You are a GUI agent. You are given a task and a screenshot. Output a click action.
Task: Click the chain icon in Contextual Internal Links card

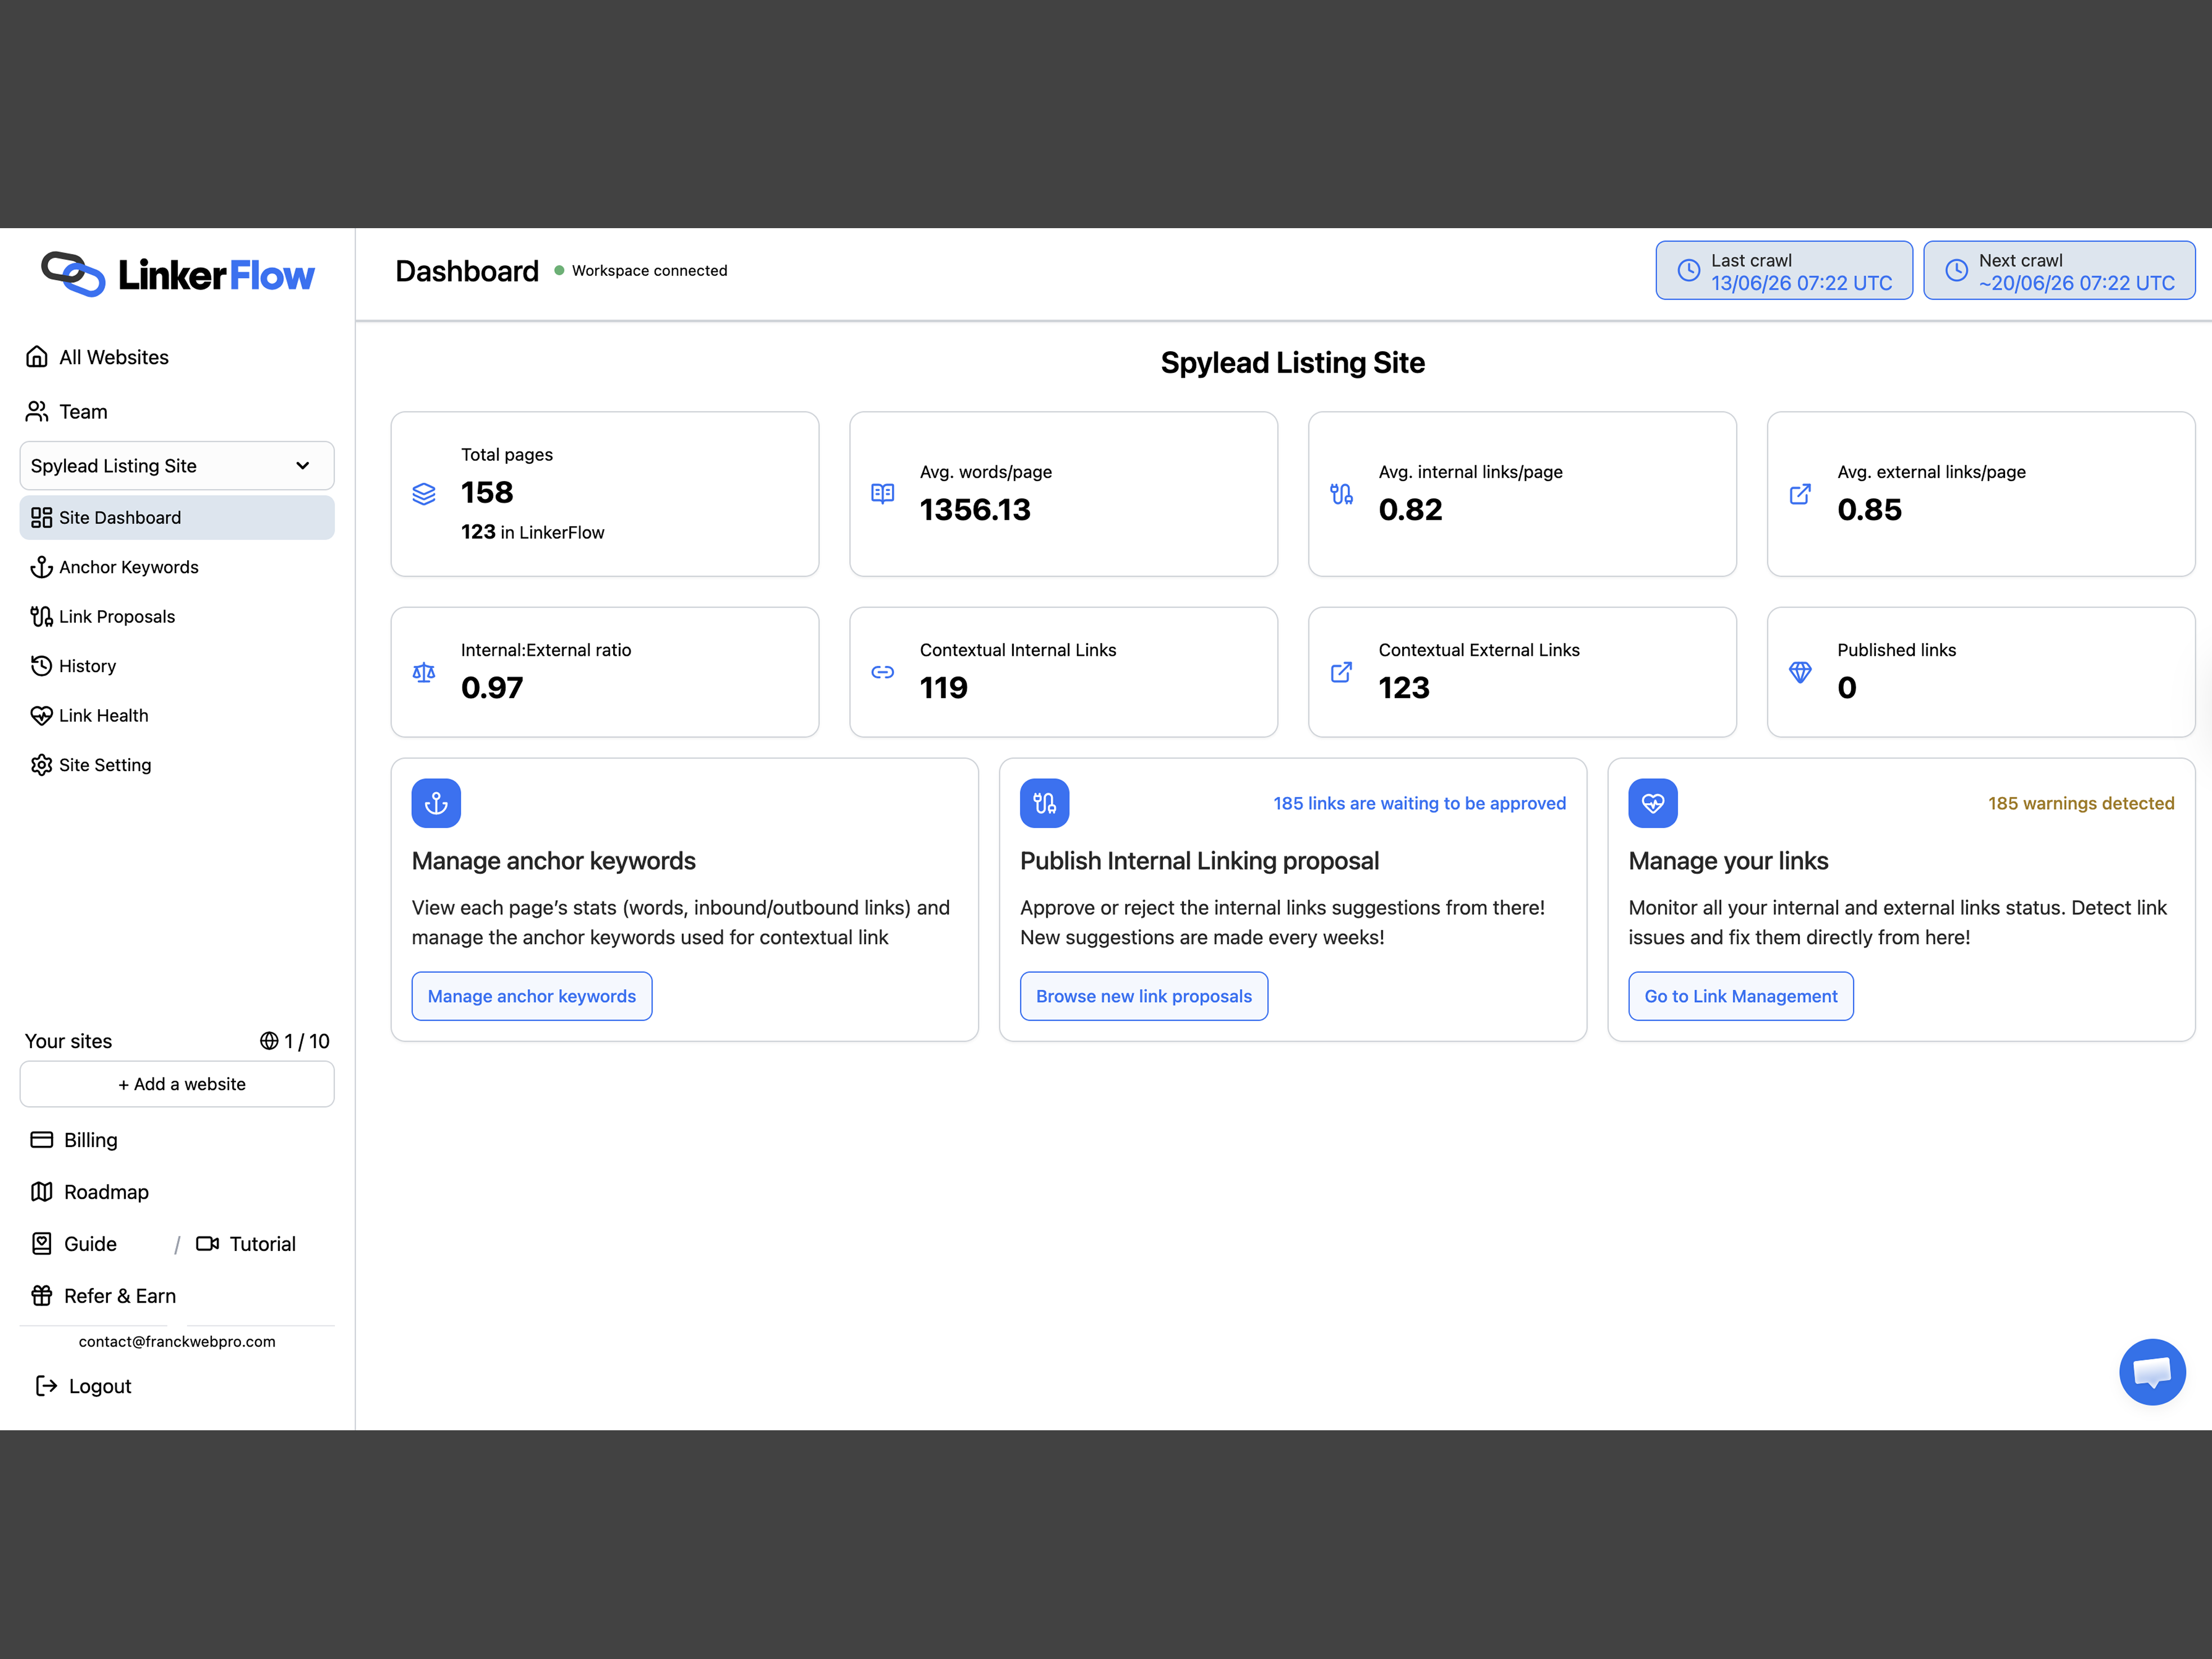[882, 672]
